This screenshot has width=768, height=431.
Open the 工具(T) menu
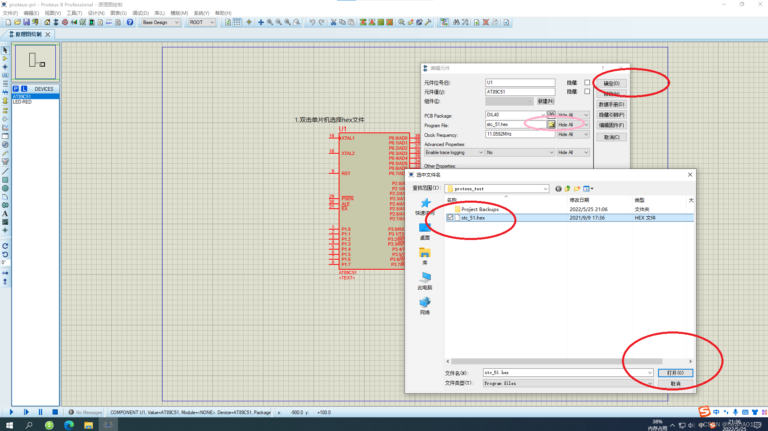coord(74,13)
